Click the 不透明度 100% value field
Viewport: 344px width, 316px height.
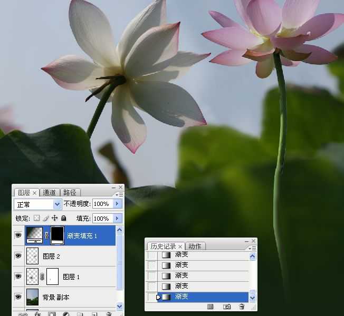click(x=102, y=204)
